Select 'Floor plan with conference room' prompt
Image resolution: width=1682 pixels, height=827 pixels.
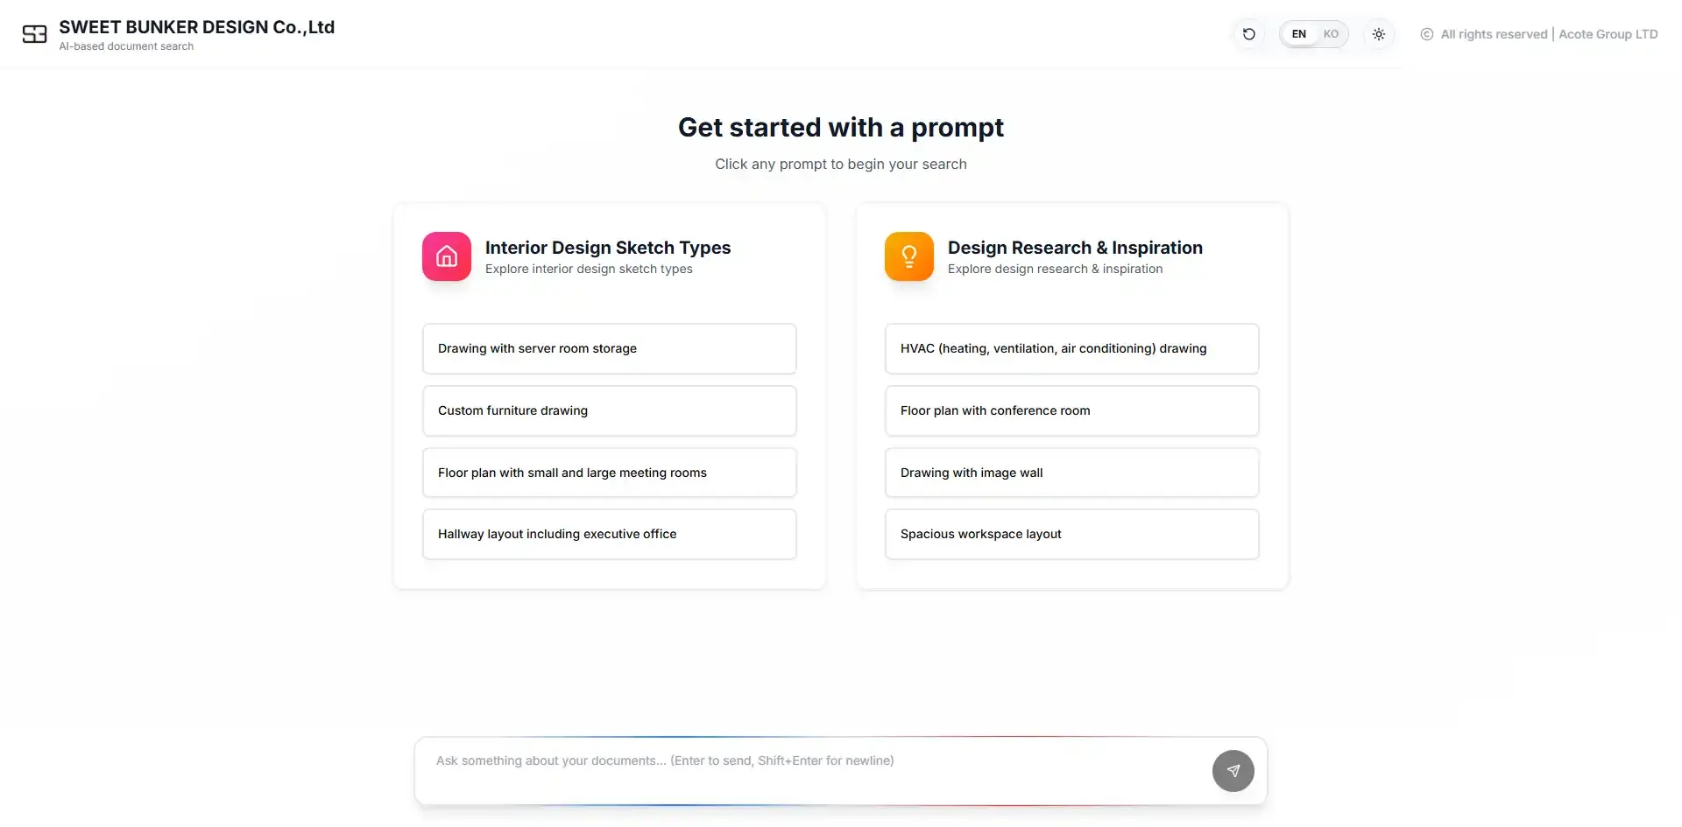coord(1071,410)
